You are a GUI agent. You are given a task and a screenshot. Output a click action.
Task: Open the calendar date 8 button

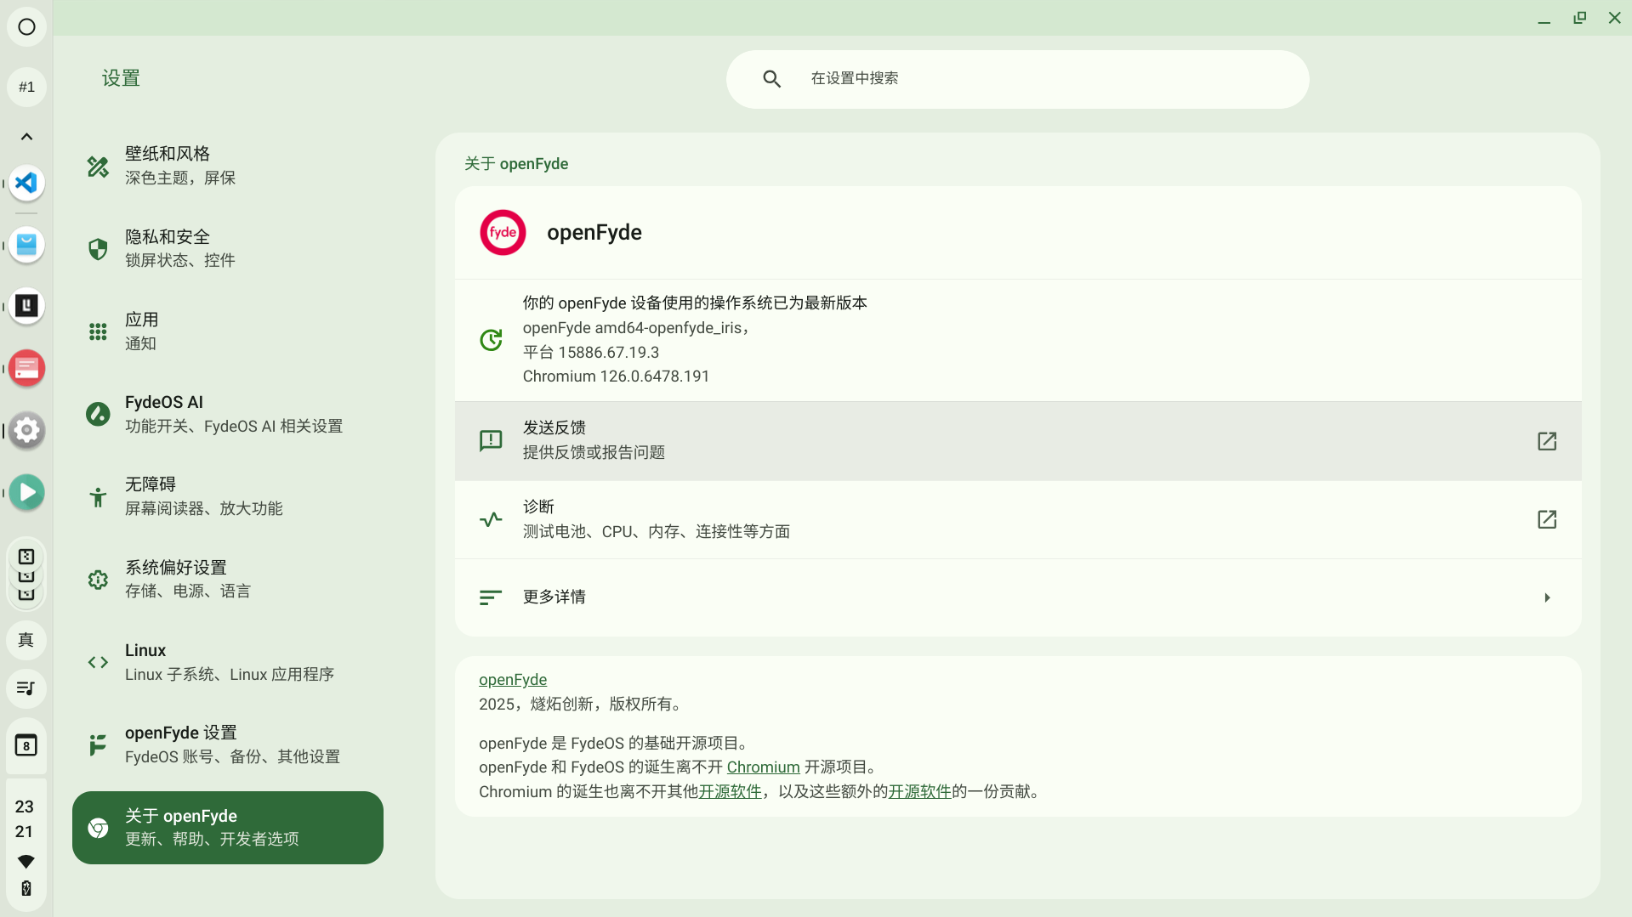coord(26,745)
